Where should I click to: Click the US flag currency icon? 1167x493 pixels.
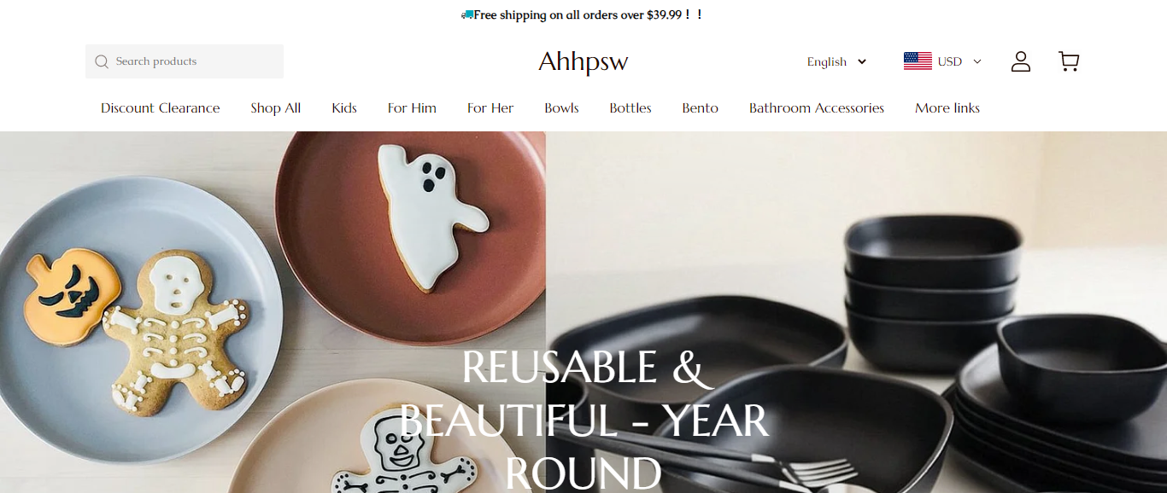[918, 61]
